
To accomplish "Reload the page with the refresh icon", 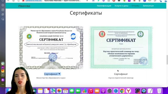I will coord(19,1).
